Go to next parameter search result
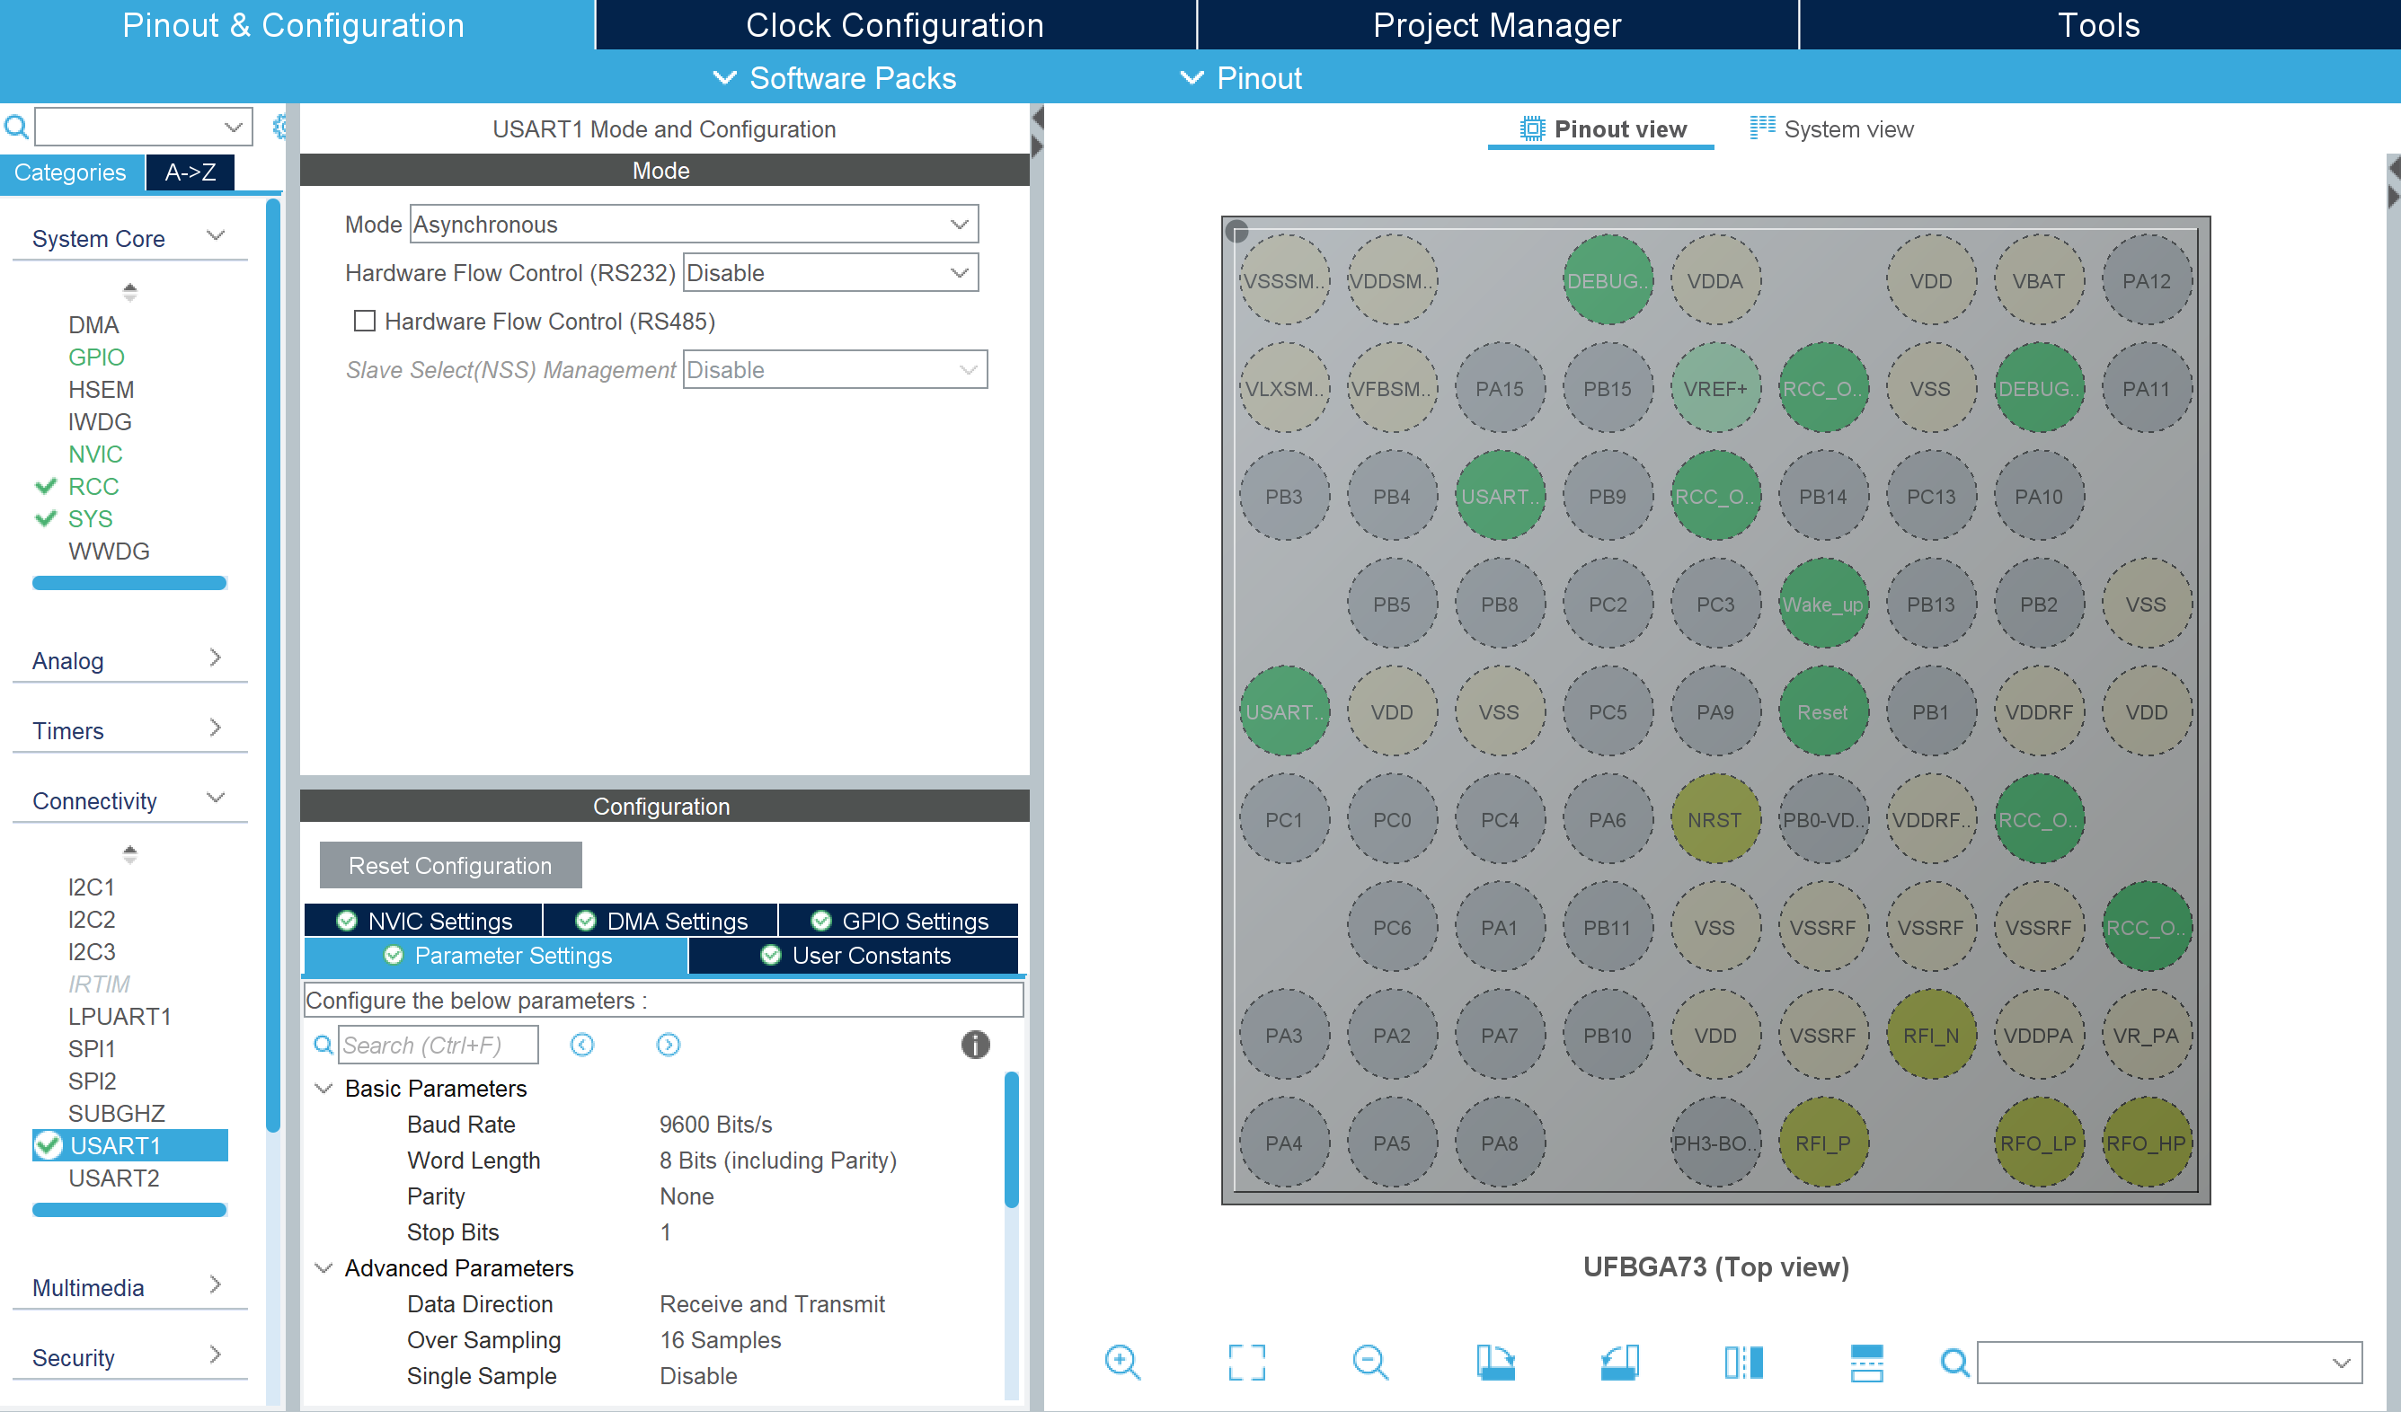 pyautogui.click(x=668, y=1045)
